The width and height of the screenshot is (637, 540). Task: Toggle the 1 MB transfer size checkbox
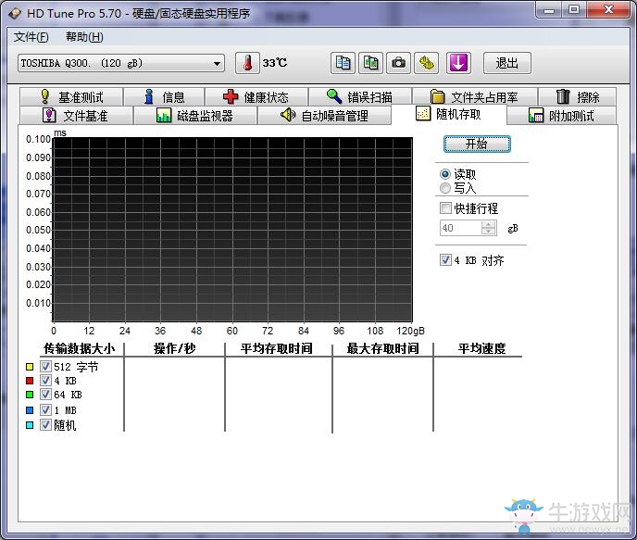45,410
